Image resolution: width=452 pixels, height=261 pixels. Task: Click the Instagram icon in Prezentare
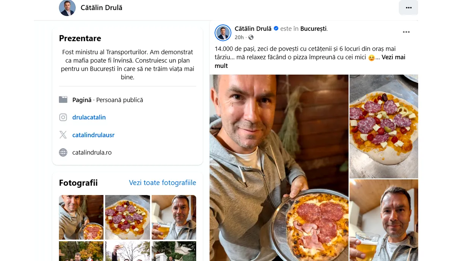(x=63, y=117)
